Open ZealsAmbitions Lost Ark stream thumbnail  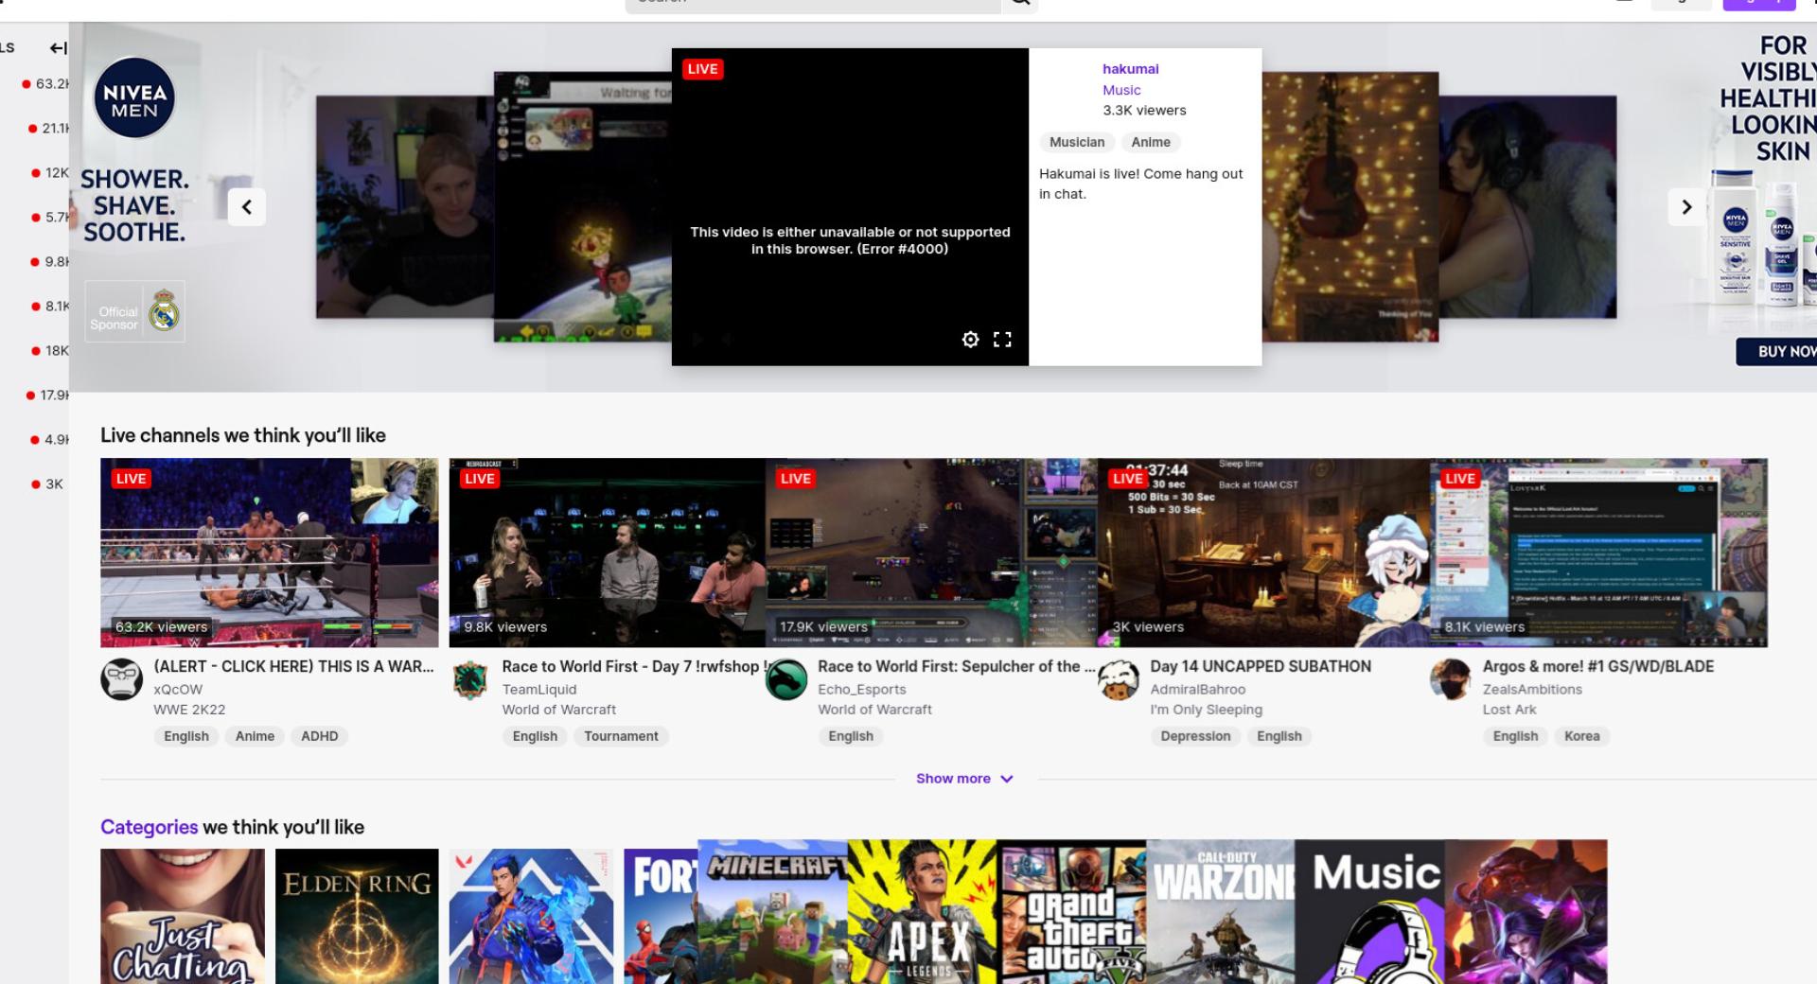point(1598,553)
